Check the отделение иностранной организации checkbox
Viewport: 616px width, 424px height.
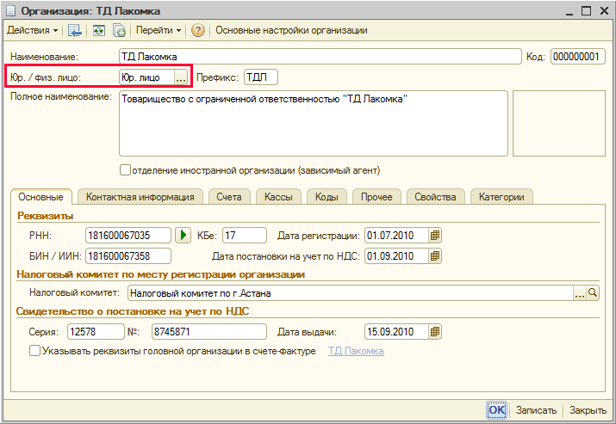125,169
